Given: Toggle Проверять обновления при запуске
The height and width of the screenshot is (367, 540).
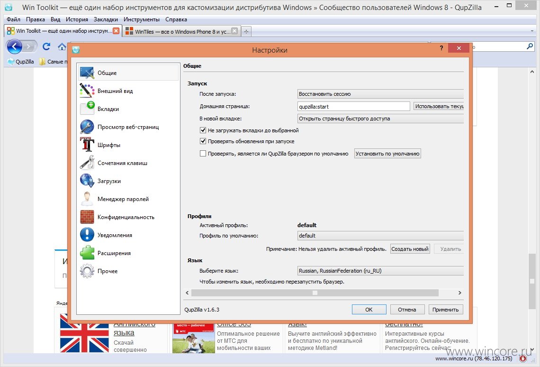Looking at the screenshot, I should [203, 141].
